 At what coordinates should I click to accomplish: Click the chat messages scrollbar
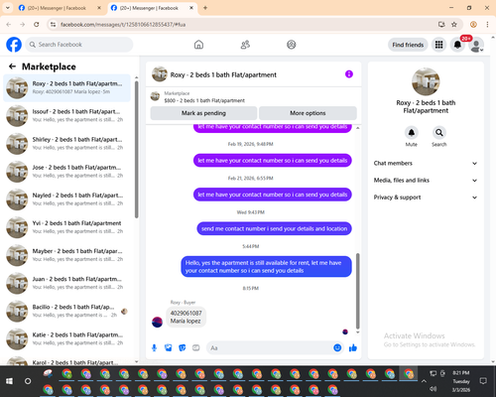click(357, 291)
